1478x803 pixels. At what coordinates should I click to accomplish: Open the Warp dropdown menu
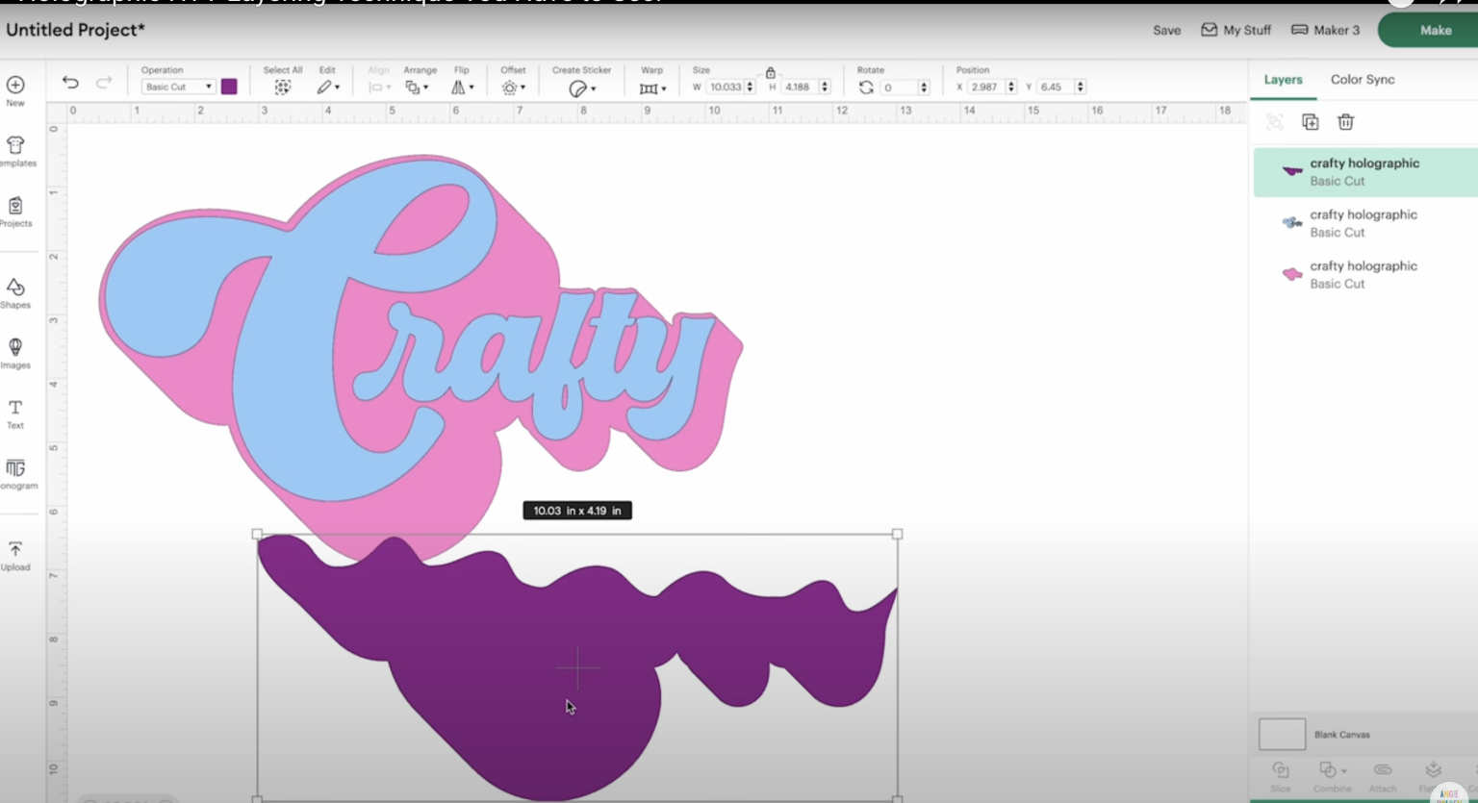(652, 88)
